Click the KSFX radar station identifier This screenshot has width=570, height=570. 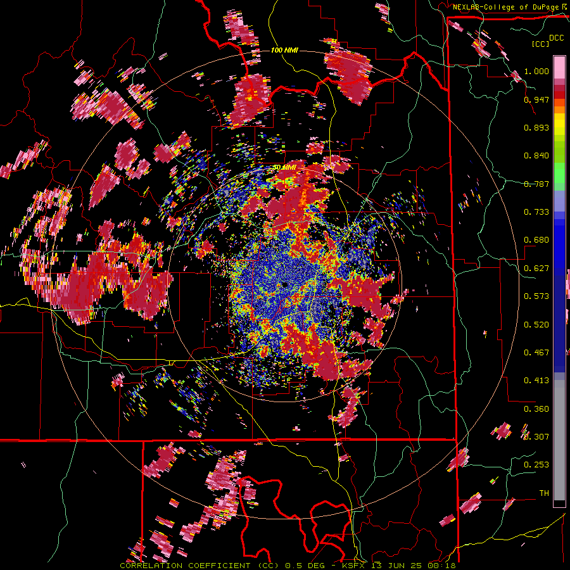point(353,566)
